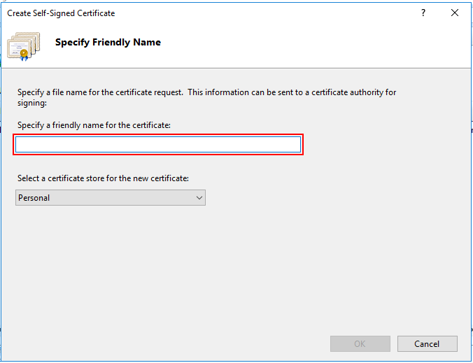
Task: Click the empty gray dialog body area
Action: (x=280, y=273)
